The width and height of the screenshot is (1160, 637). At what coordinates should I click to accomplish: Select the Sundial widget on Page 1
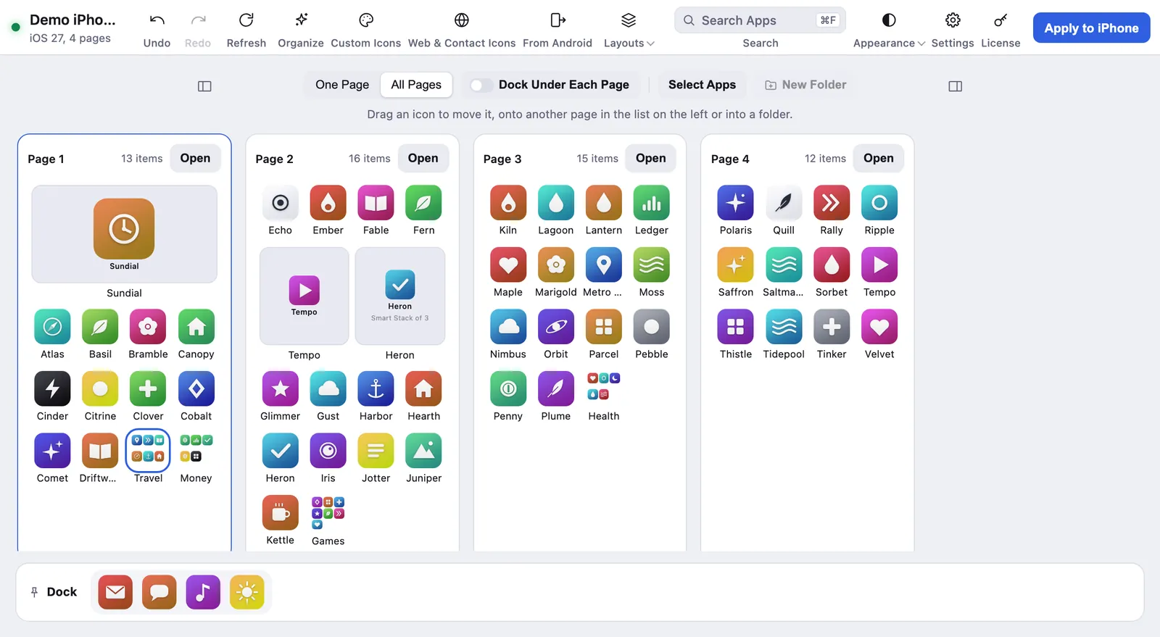click(124, 234)
